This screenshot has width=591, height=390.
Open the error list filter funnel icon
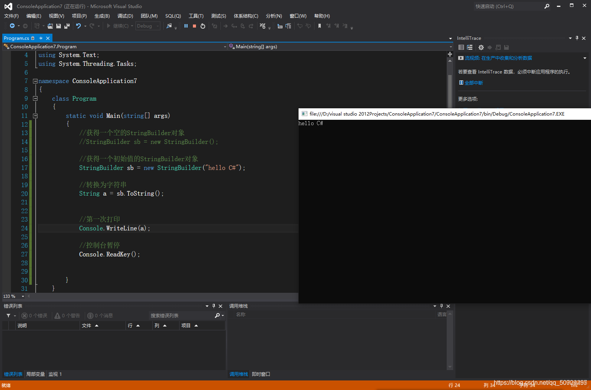8,315
